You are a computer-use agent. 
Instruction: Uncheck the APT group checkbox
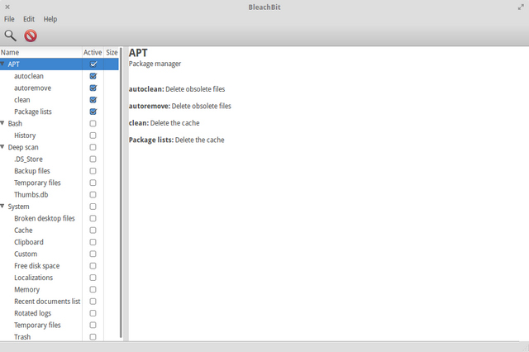[x=93, y=64]
